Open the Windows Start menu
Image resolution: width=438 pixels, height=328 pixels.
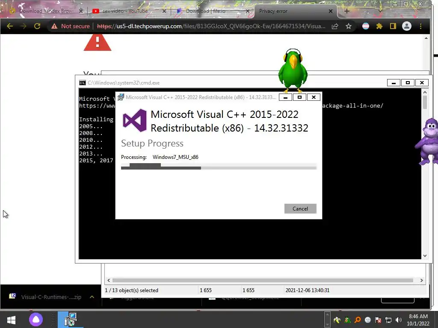tap(11, 319)
